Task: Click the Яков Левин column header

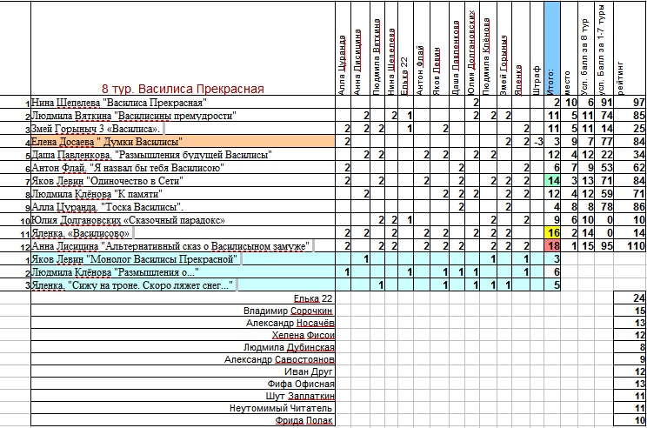Action: [439, 49]
